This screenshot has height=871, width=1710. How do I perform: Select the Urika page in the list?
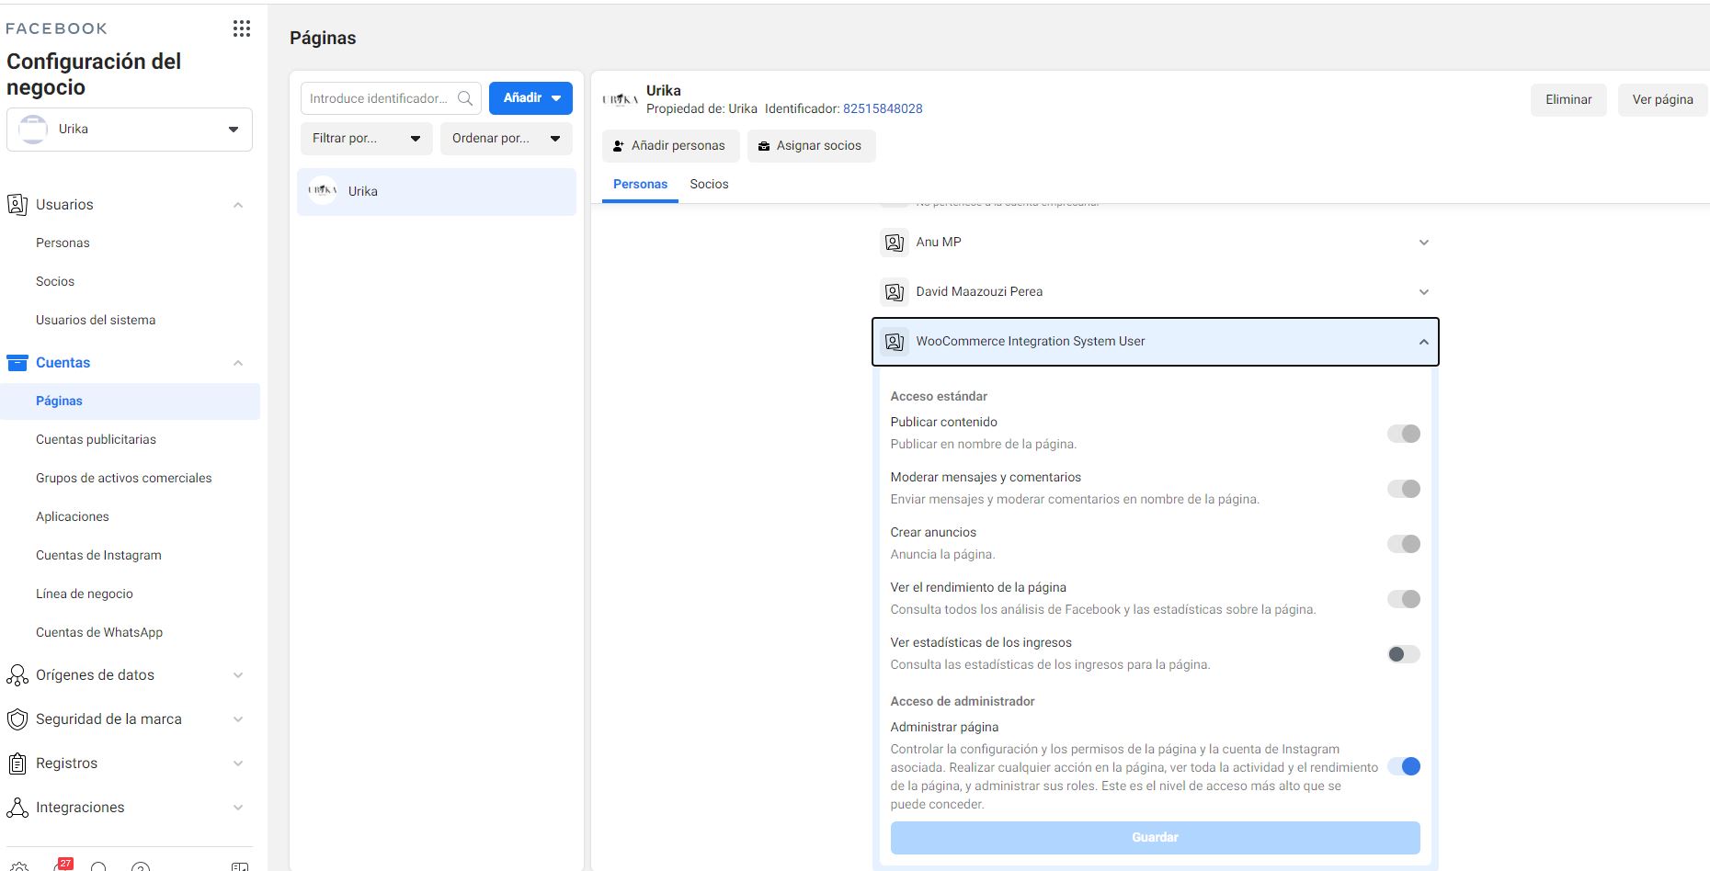437,192
